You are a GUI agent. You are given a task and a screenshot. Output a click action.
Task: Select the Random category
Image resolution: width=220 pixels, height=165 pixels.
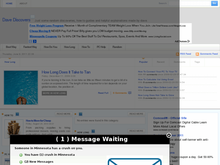point(117,47)
